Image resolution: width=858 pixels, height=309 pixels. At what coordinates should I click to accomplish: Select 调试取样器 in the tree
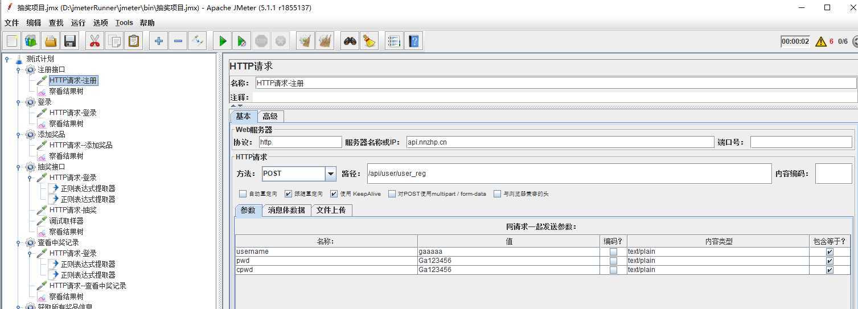click(66, 221)
